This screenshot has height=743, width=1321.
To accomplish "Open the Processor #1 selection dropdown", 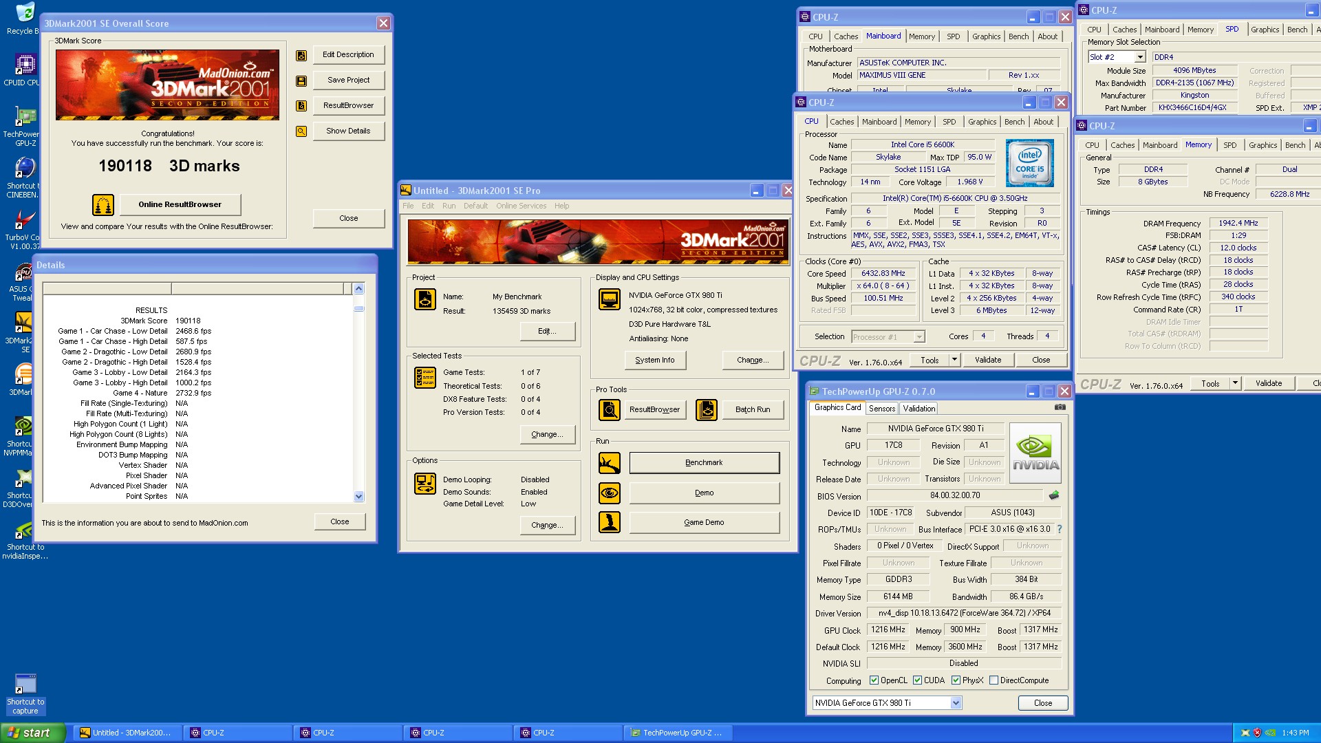I will pos(919,337).
